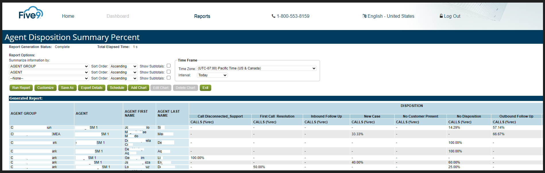The width and height of the screenshot is (545, 173).
Task: Click the Outbound Follow Up column header
Action: [x=516, y=116]
